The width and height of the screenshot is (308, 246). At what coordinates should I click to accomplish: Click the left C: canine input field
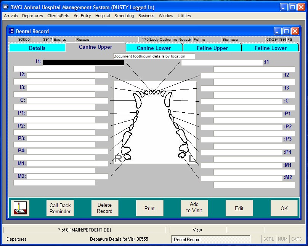(x=67, y=101)
